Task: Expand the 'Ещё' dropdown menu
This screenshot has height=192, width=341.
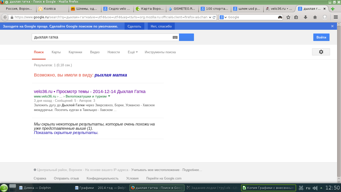Action: [133, 52]
